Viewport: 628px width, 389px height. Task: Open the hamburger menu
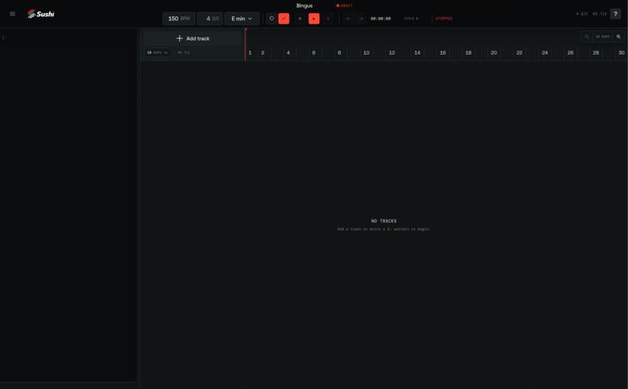click(x=12, y=13)
